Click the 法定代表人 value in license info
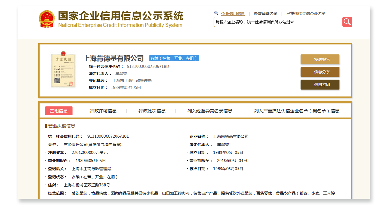Screen dimensions: 388x213 (223, 144)
